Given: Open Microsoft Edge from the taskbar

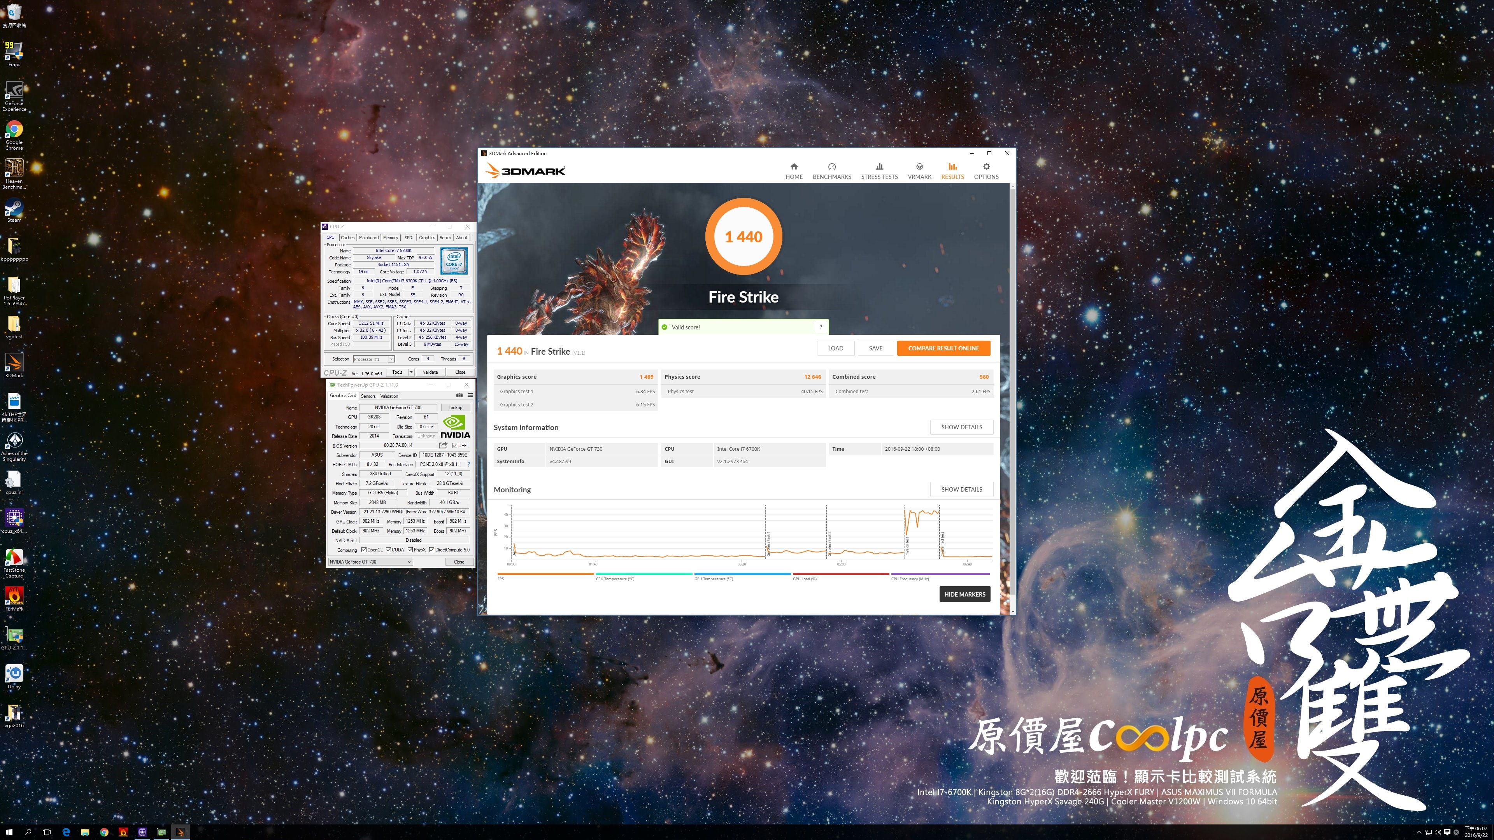Looking at the screenshot, I should [66, 832].
